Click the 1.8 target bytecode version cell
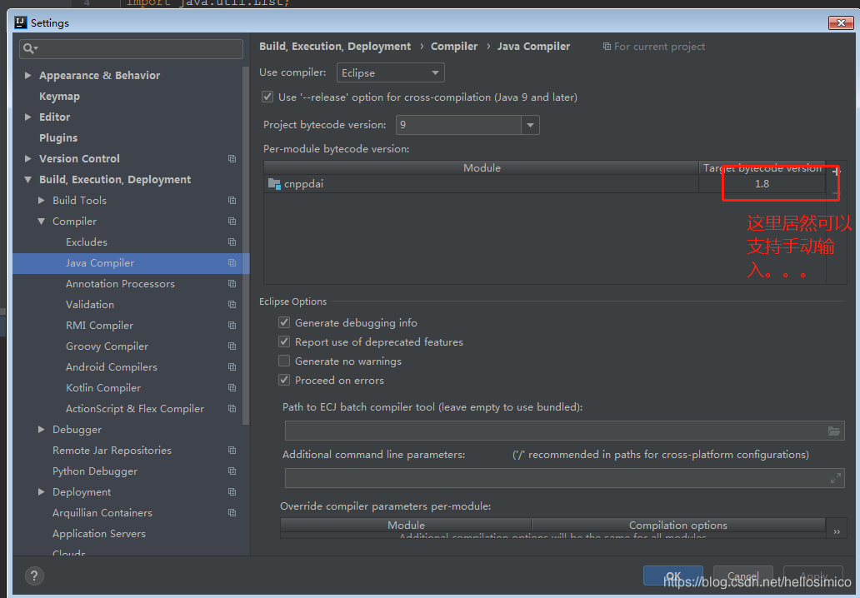This screenshot has height=598, width=860. [762, 183]
